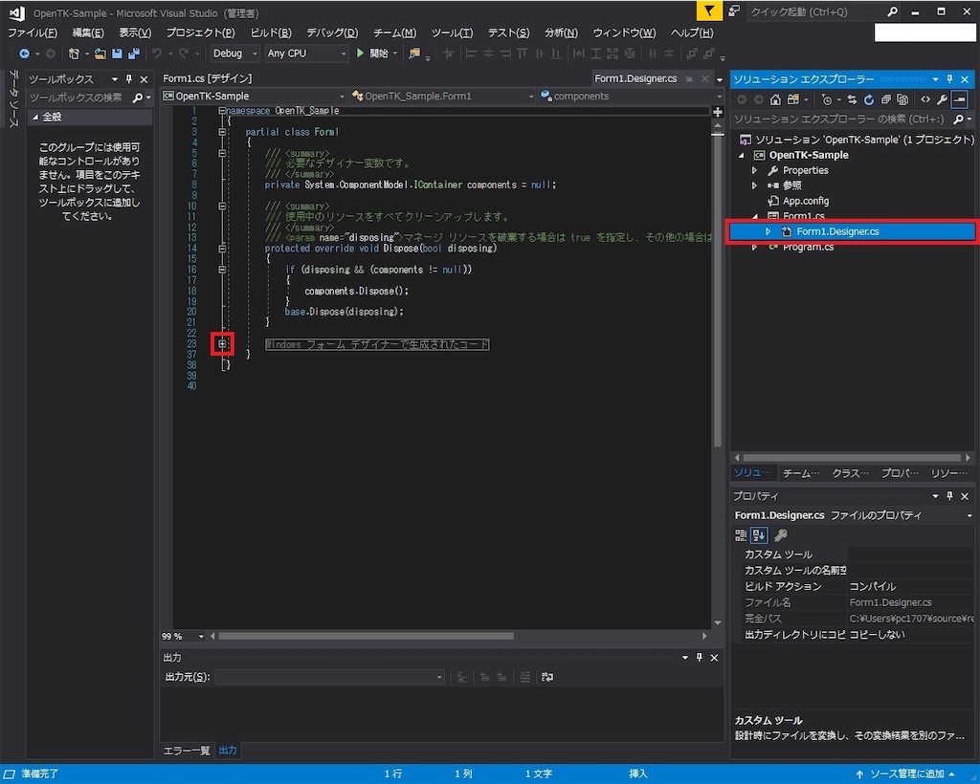Open the ツール(T) menu
Viewport: 980px width, 784px height.
452,33
